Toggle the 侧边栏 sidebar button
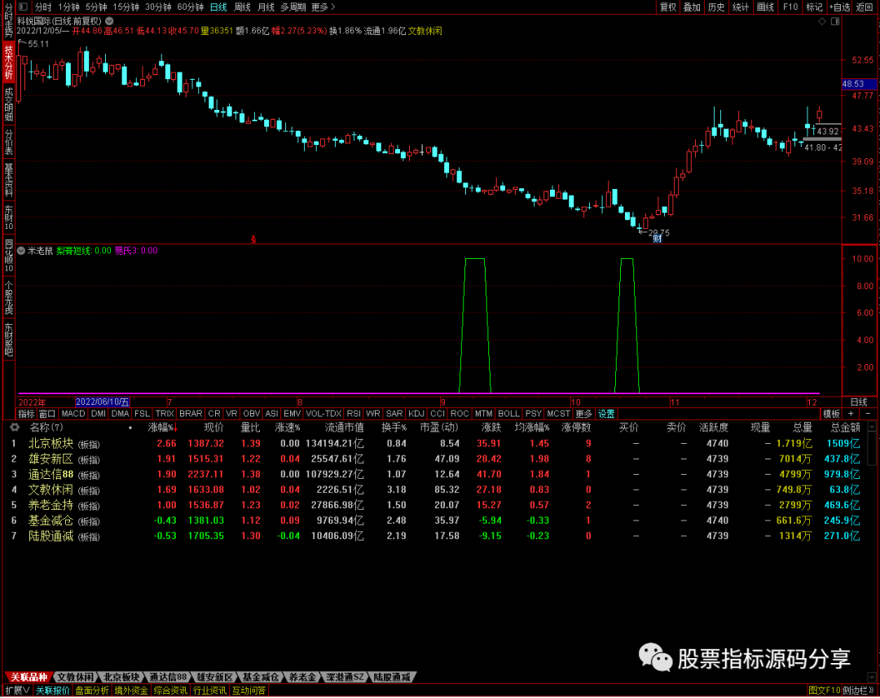Viewport: 880px width, 698px height. tap(859, 691)
